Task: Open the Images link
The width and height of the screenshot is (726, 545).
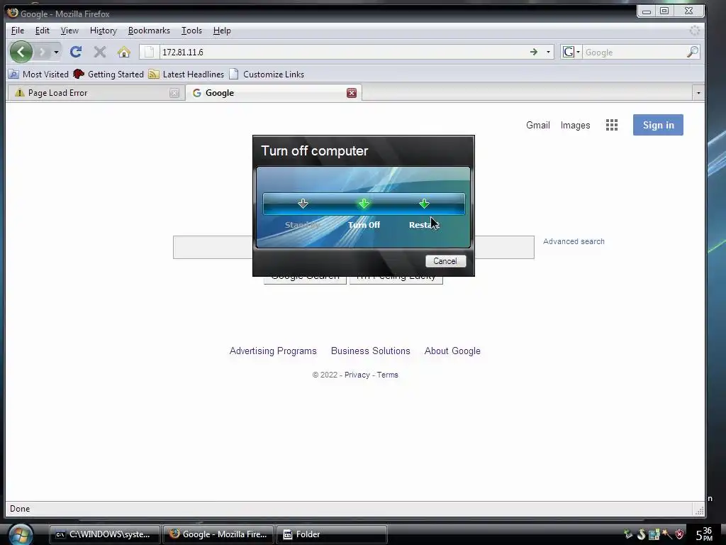Action: (x=576, y=125)
